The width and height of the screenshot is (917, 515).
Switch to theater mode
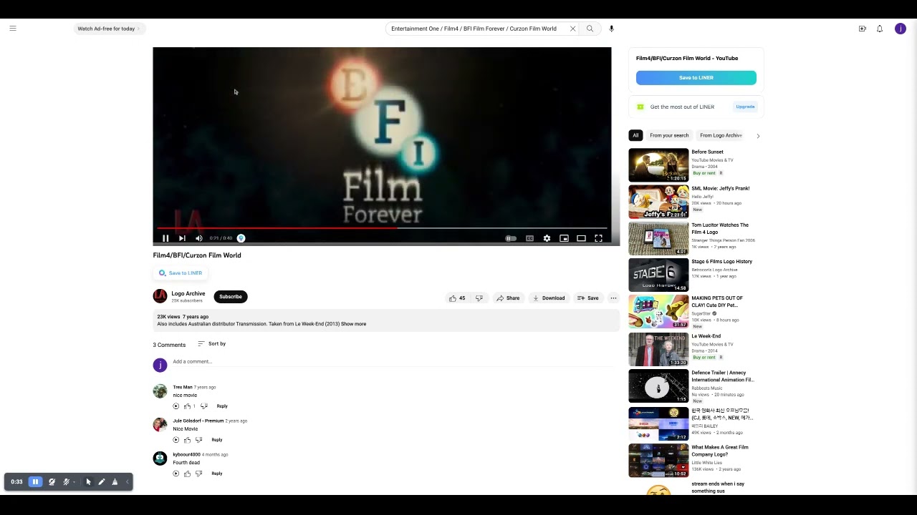click(581, 238)
